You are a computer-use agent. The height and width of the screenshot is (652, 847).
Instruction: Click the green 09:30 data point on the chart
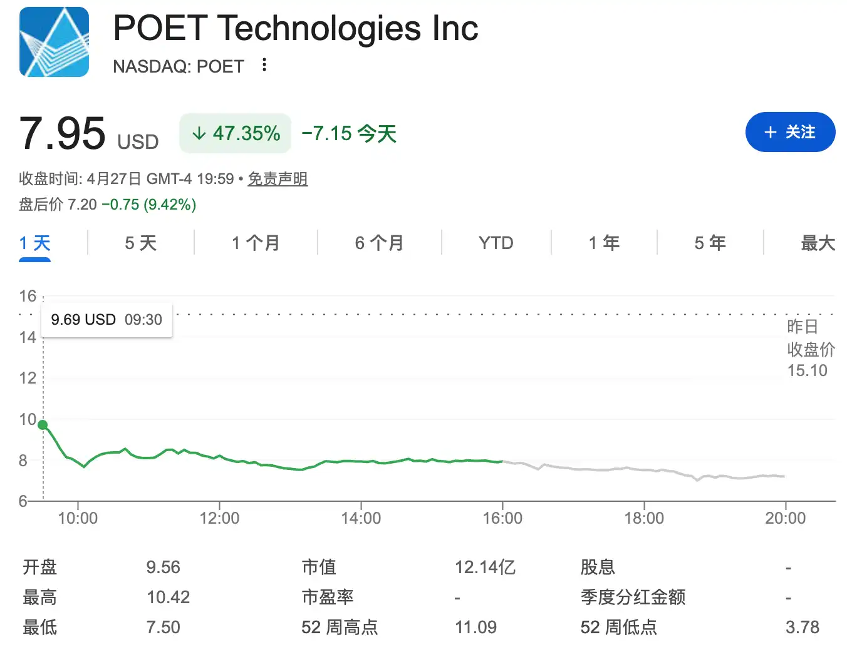pos(43,425)
